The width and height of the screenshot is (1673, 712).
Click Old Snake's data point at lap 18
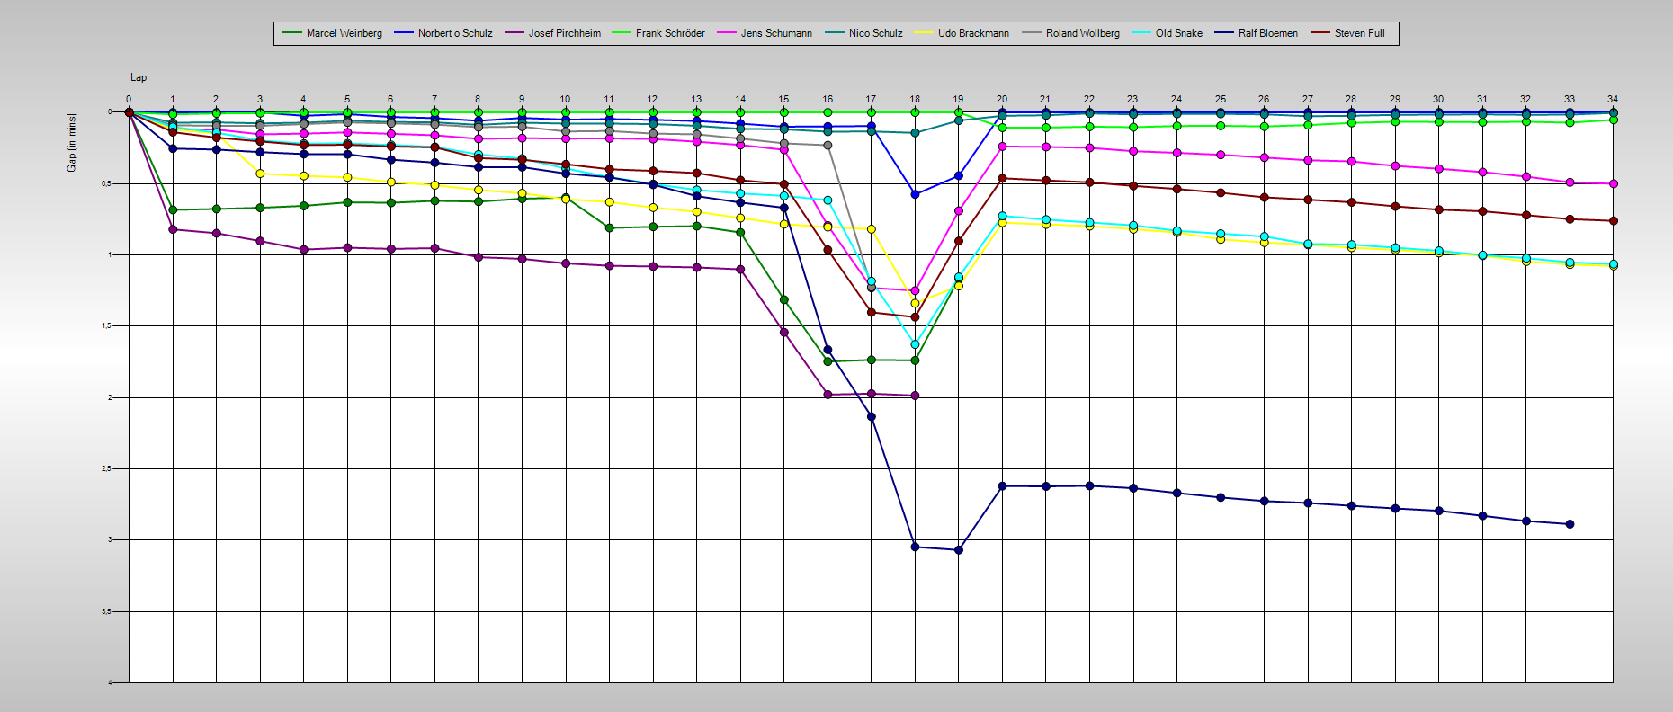[x=915, y=344]
